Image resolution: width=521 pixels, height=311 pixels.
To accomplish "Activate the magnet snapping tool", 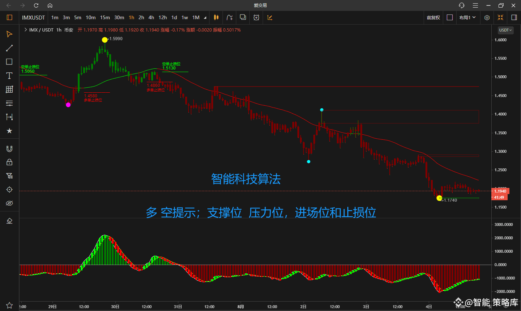I will [9, 148].
